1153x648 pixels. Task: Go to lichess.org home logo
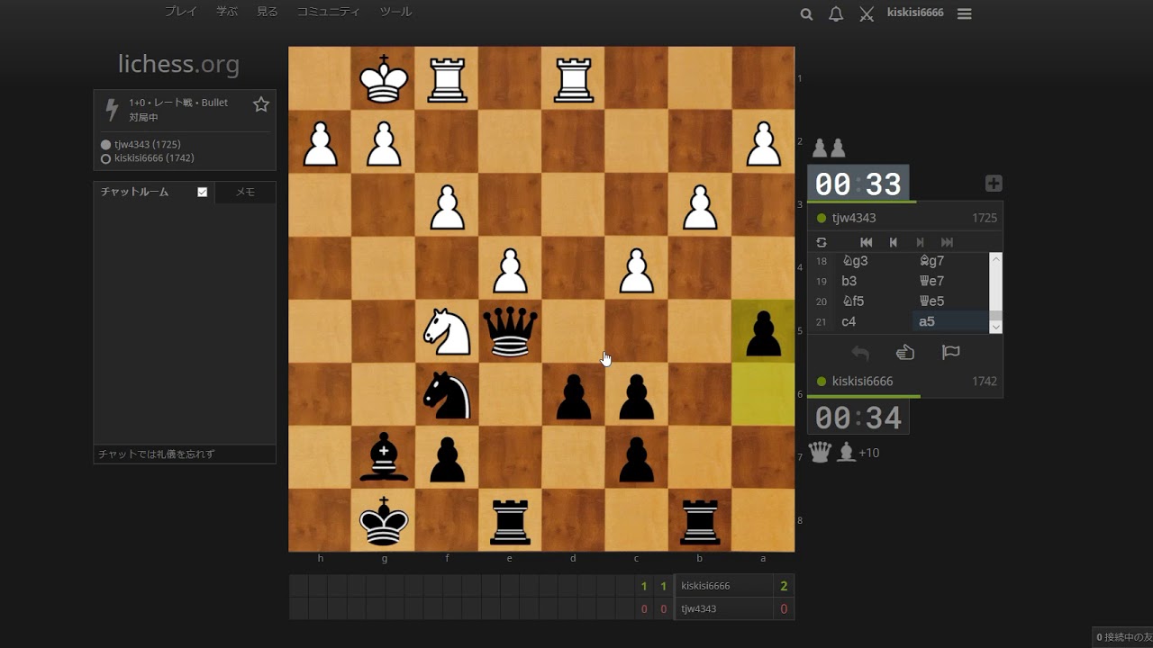pos(178,64)
